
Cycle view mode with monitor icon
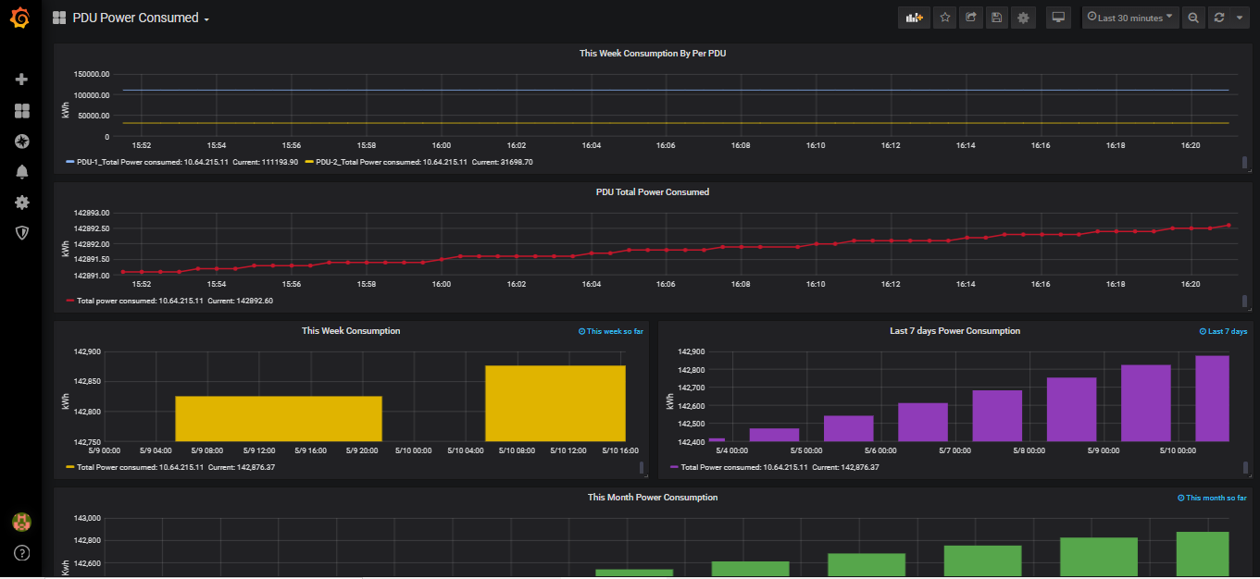[1057, 18]
